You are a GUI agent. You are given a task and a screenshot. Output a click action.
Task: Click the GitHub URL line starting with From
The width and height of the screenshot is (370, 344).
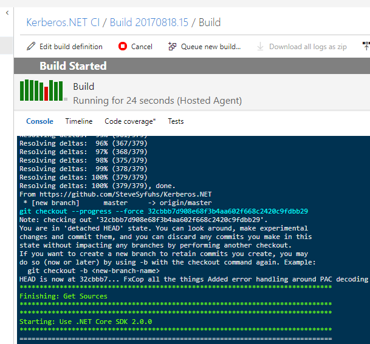[x=115, y=194]
